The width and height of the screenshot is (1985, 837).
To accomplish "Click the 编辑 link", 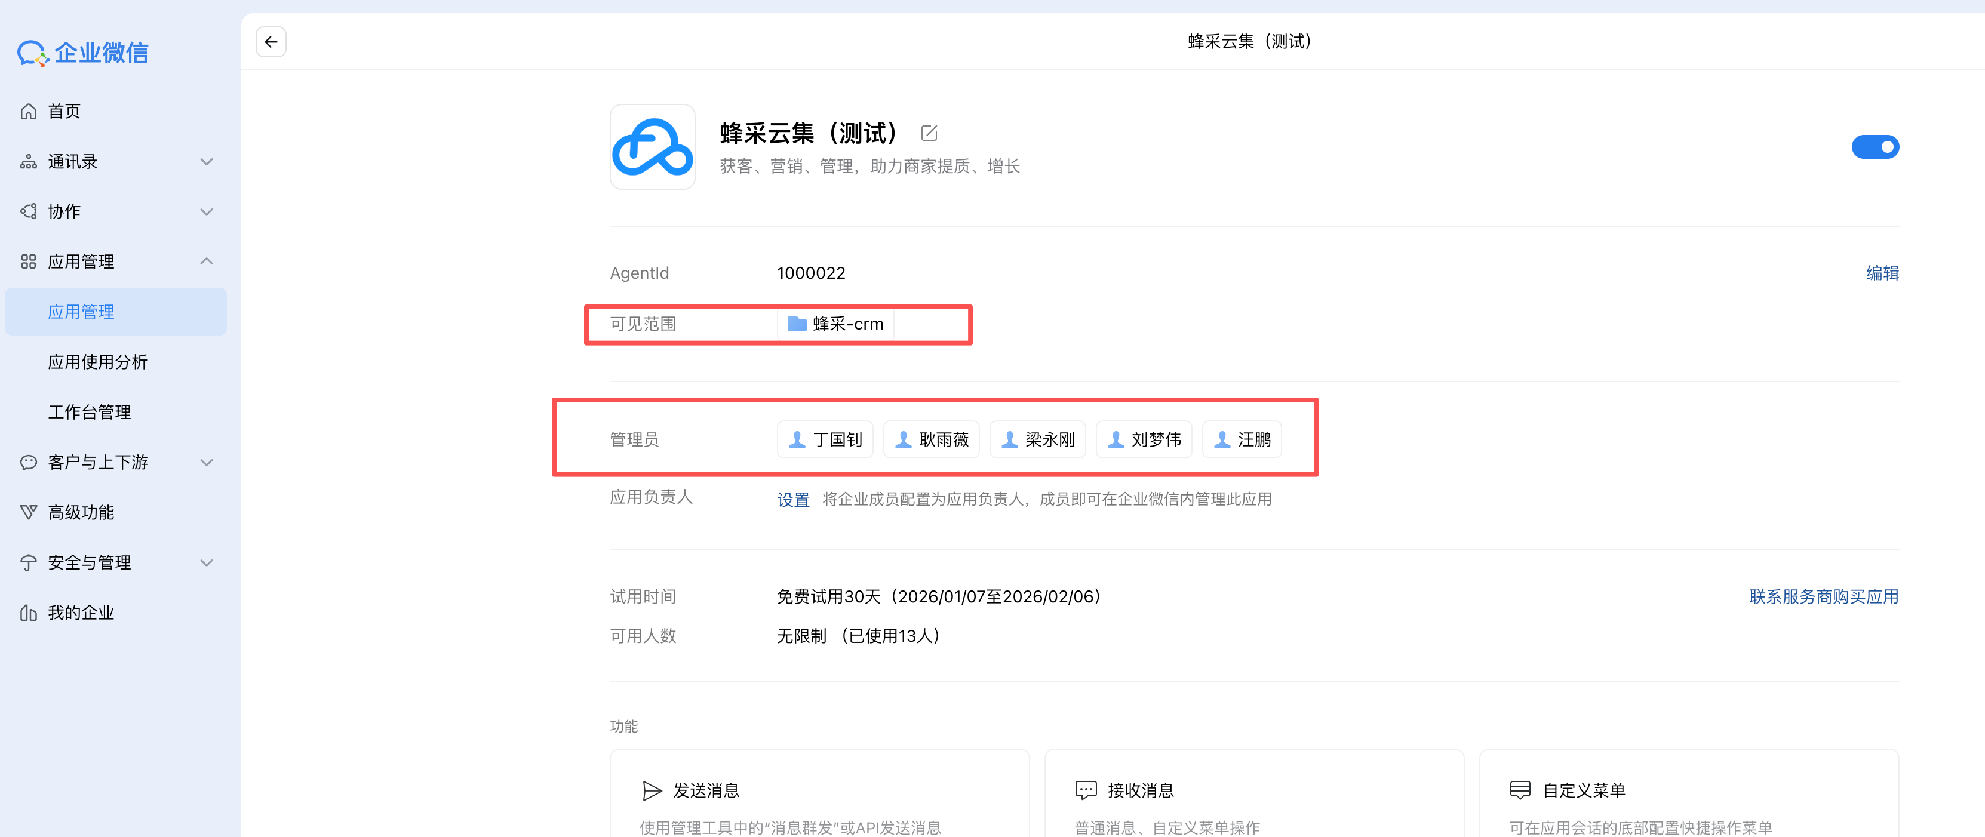I will (1882, 273).
